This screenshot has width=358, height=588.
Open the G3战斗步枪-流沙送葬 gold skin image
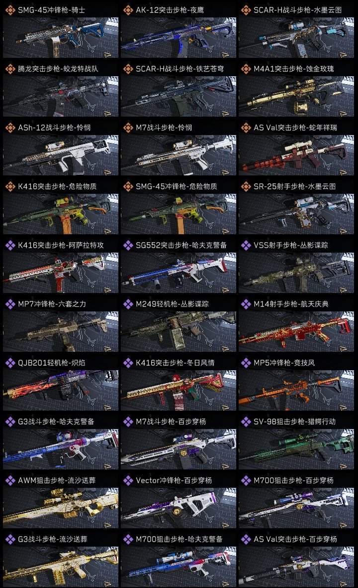tap(61, 567)
